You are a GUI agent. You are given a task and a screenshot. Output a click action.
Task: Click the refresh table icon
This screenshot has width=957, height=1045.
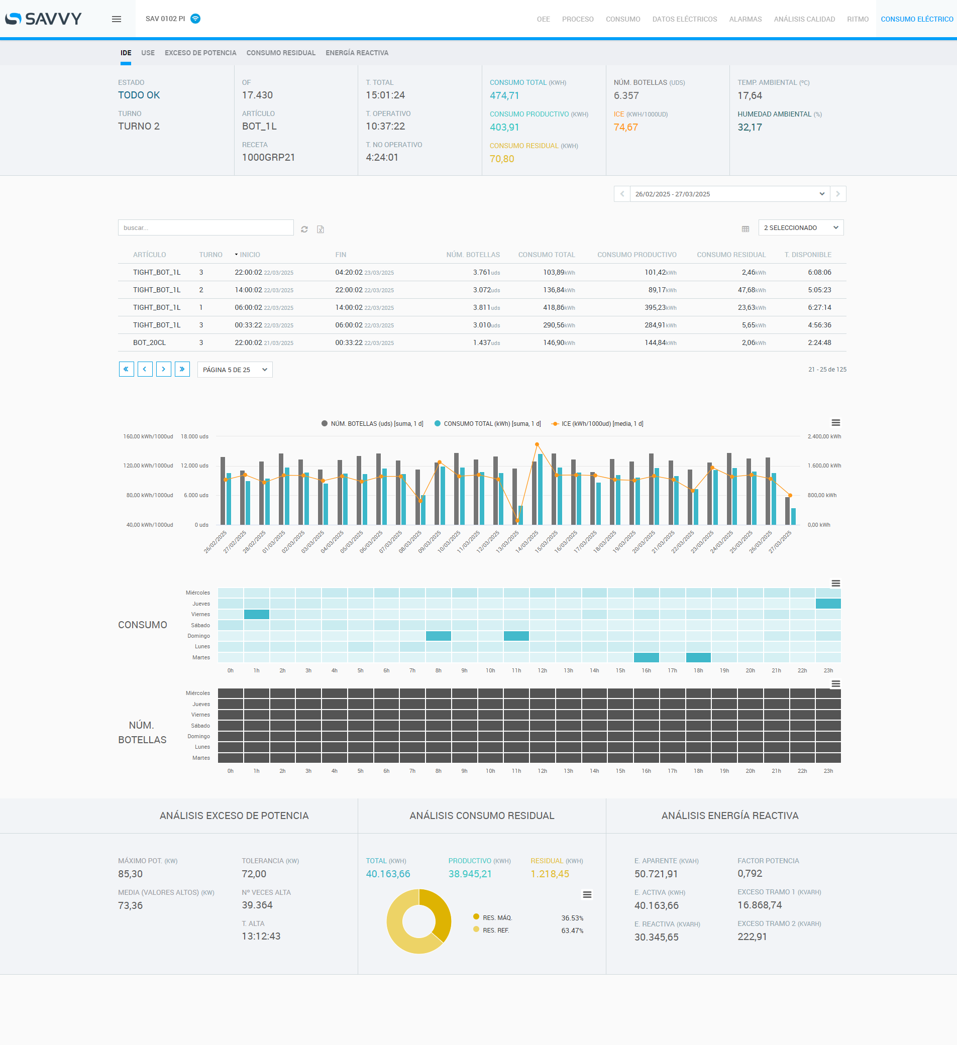304,229
